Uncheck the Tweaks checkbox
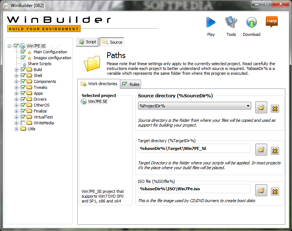This screenshot has width=292, height=231. coord(23,87)
